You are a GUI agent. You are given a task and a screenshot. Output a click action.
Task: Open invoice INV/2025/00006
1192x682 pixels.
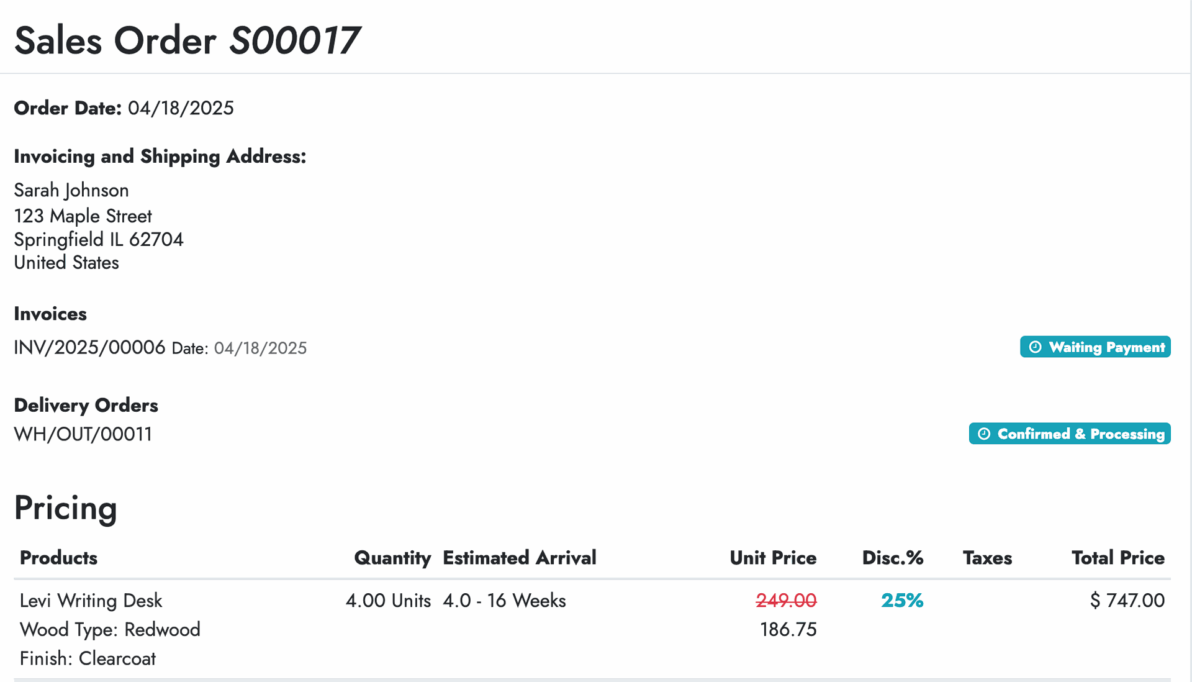(89, 347)
